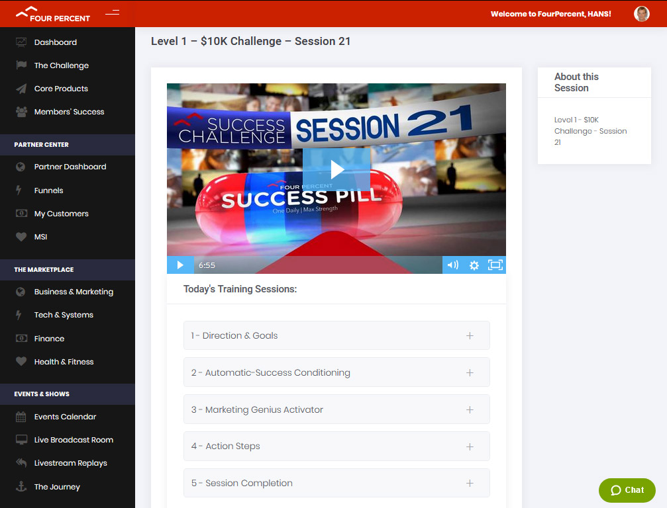Click the Live Broadcast Room monitor icon

point(21,440)
